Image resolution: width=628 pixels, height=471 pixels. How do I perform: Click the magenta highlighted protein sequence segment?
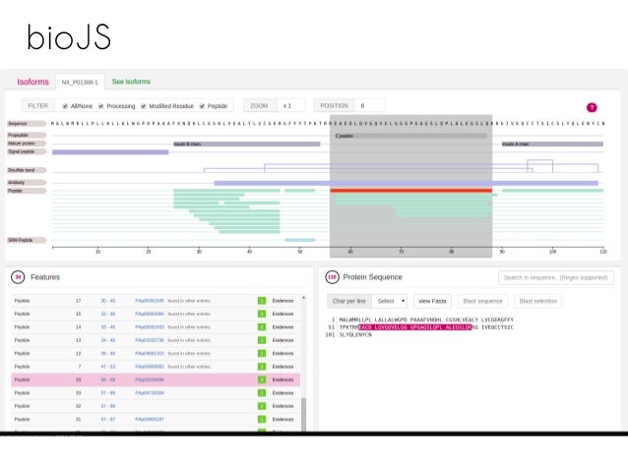tap(415, 326)
